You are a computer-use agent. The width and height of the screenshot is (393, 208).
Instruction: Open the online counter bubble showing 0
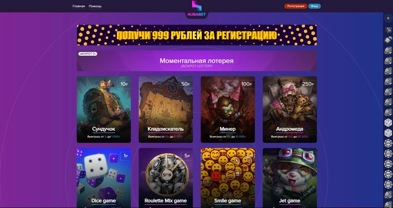(388, 18)
